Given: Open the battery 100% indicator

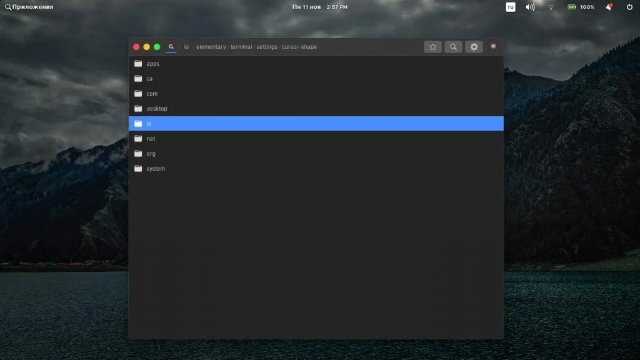Looking at the screenshot, I should point(581,7).
